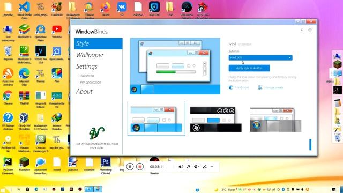Click the taskbar blue help question icon

tap(197, 190)
